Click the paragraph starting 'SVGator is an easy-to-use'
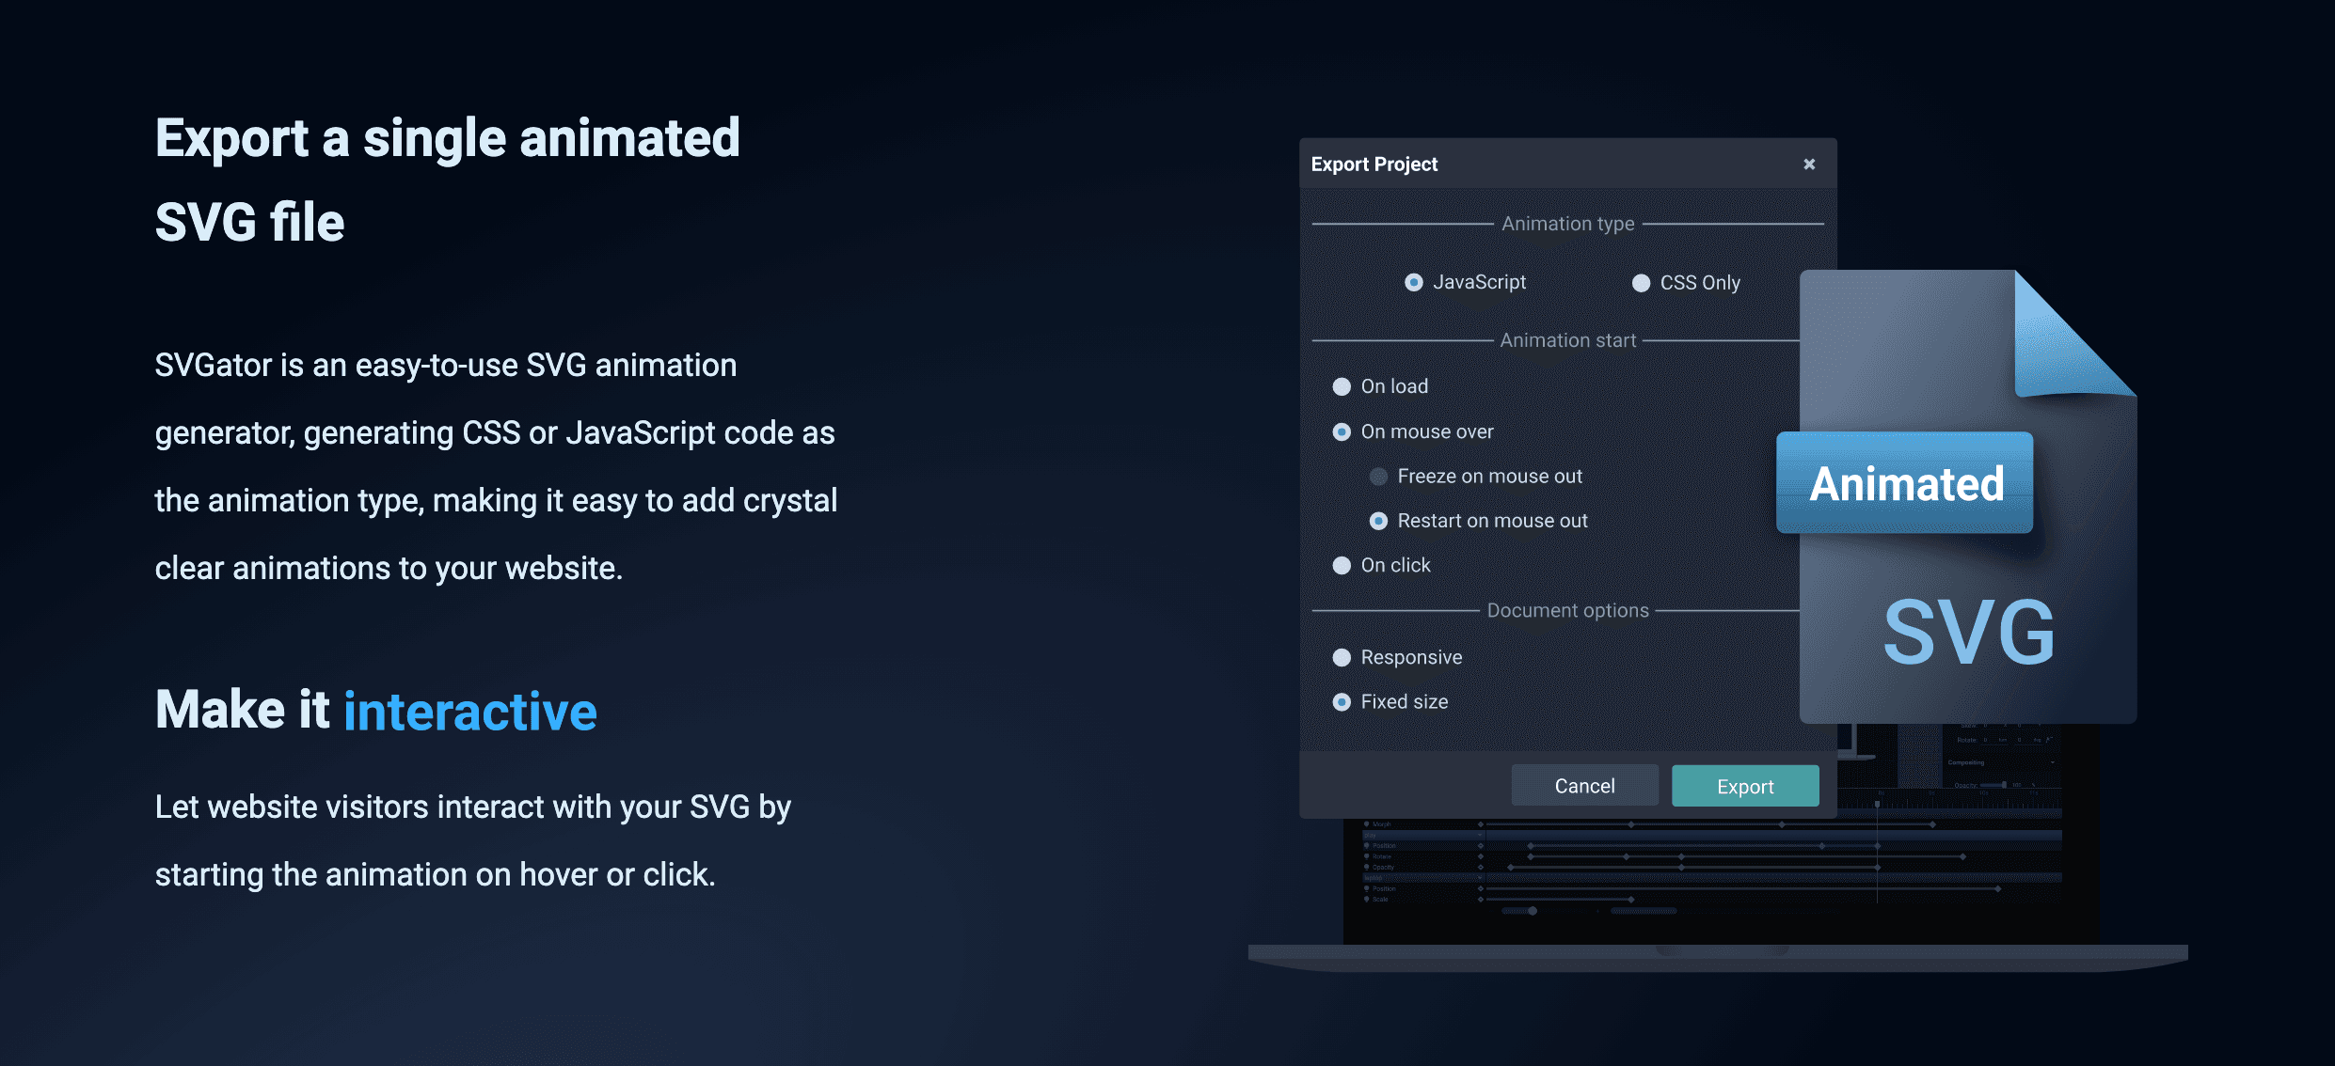2335x1066 pixels. coord(496,466)
